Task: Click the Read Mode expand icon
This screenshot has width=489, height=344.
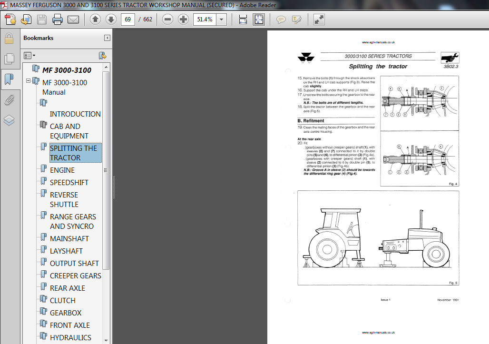Action: coord(319,20)
